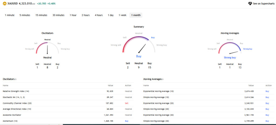Click the EMA (30) value 2,961.194

pos(249,115)
